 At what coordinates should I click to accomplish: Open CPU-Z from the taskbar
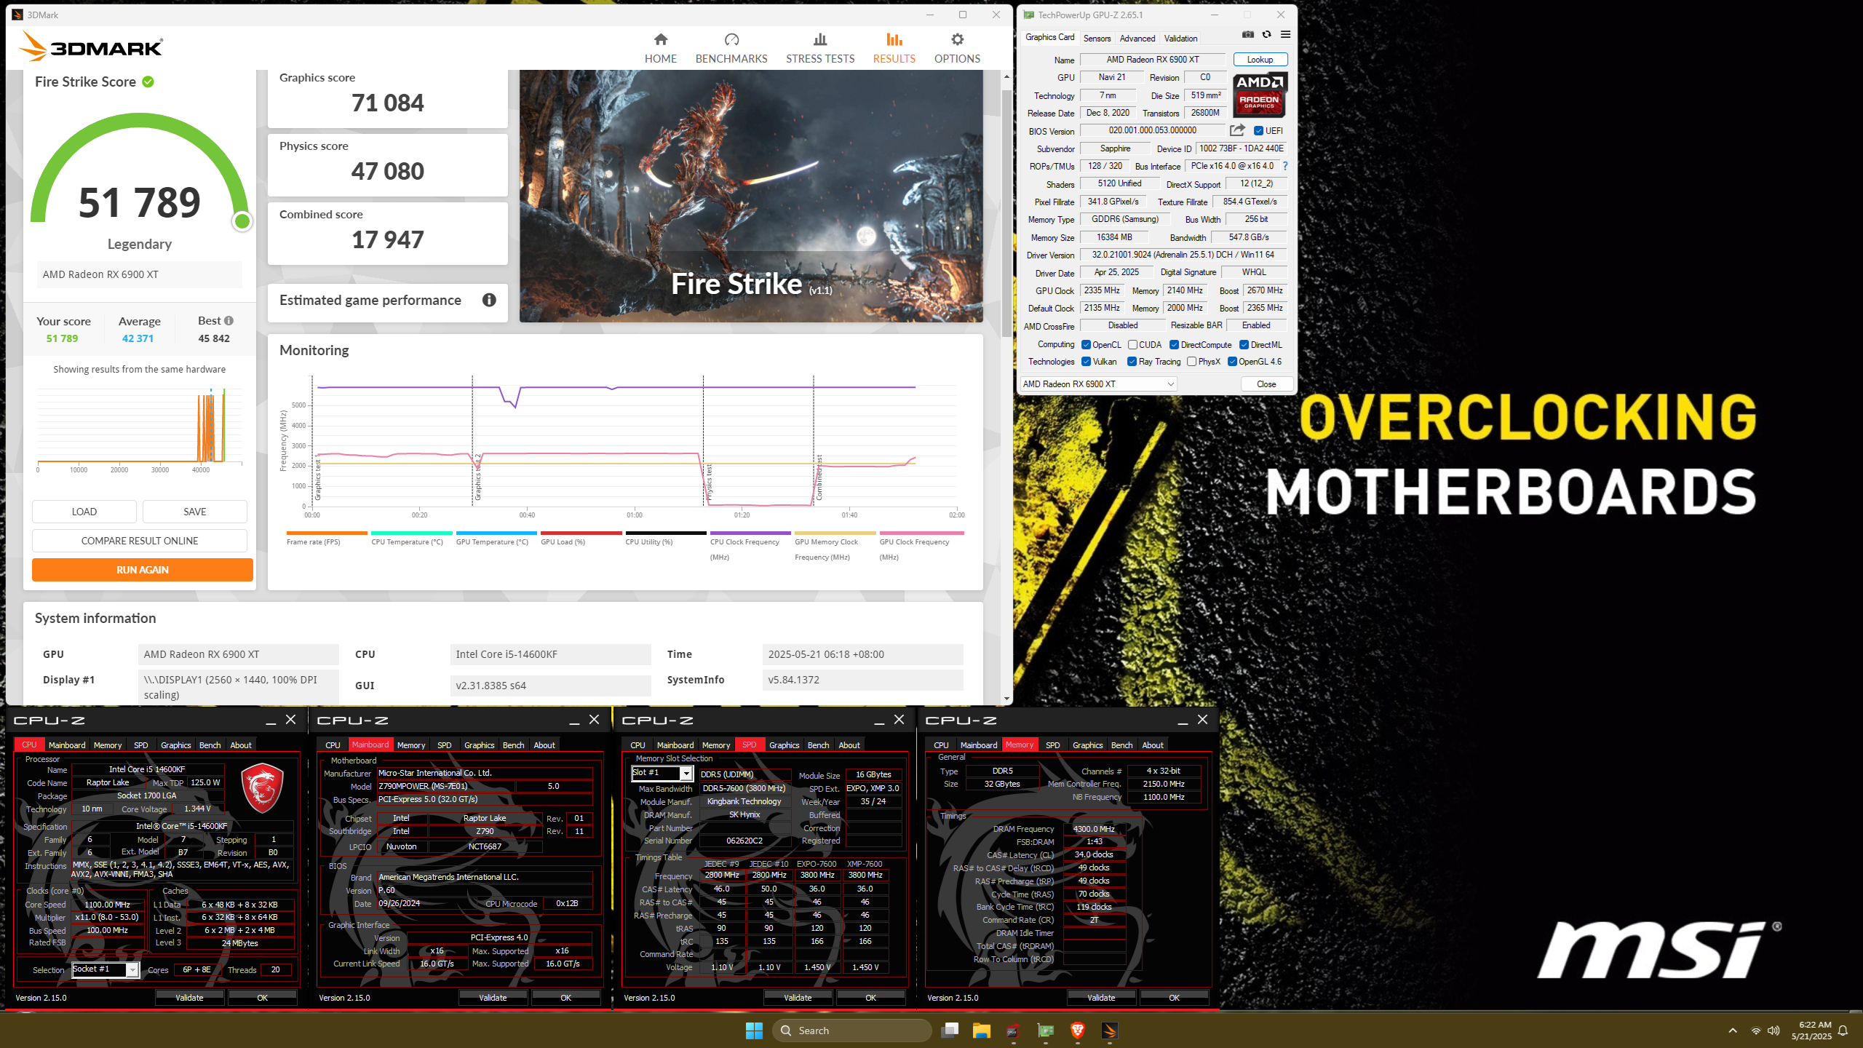click(1014, 1031)
